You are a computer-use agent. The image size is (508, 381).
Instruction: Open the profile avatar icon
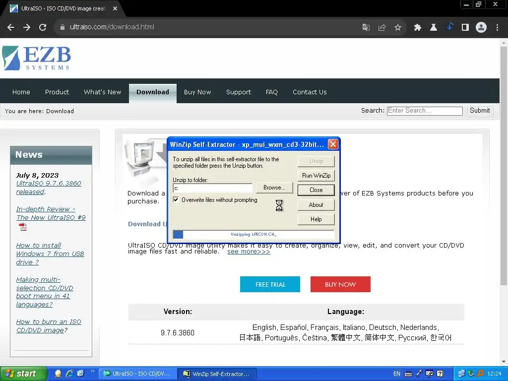pyautogui.click(x=481, y=27)
